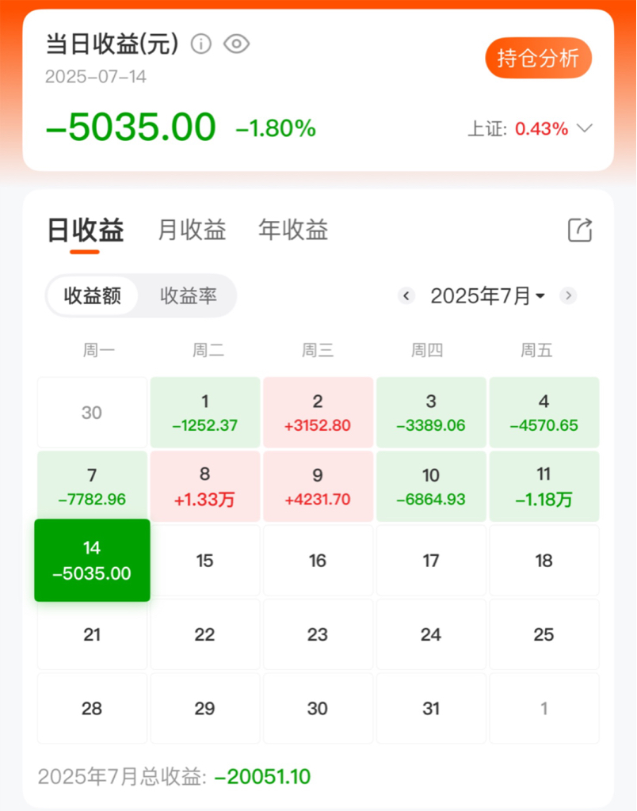This screenshot has height=811, width=637.
Task: Select July 3 cell showing -3389.06
Action: 431,412
